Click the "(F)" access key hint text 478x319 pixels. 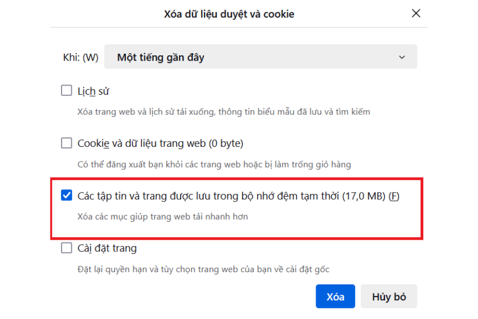coord(395,196)
